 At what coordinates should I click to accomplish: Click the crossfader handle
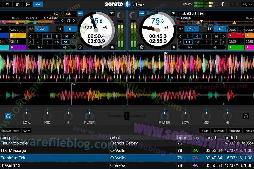[x=127, y=116]
